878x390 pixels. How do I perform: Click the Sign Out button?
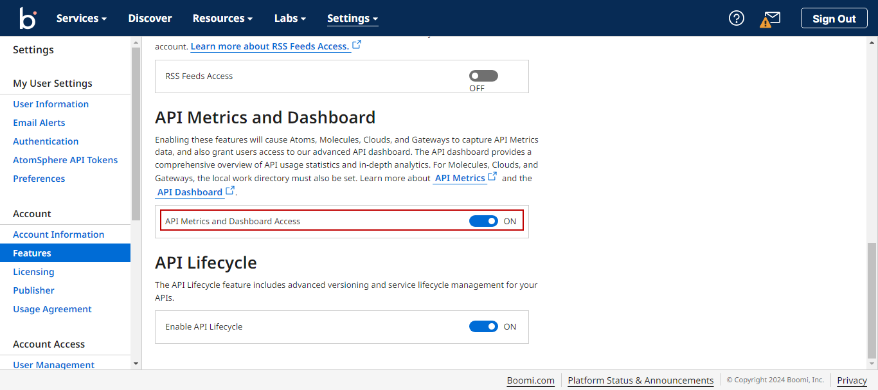pyautogui.click(x=834, y=18)
